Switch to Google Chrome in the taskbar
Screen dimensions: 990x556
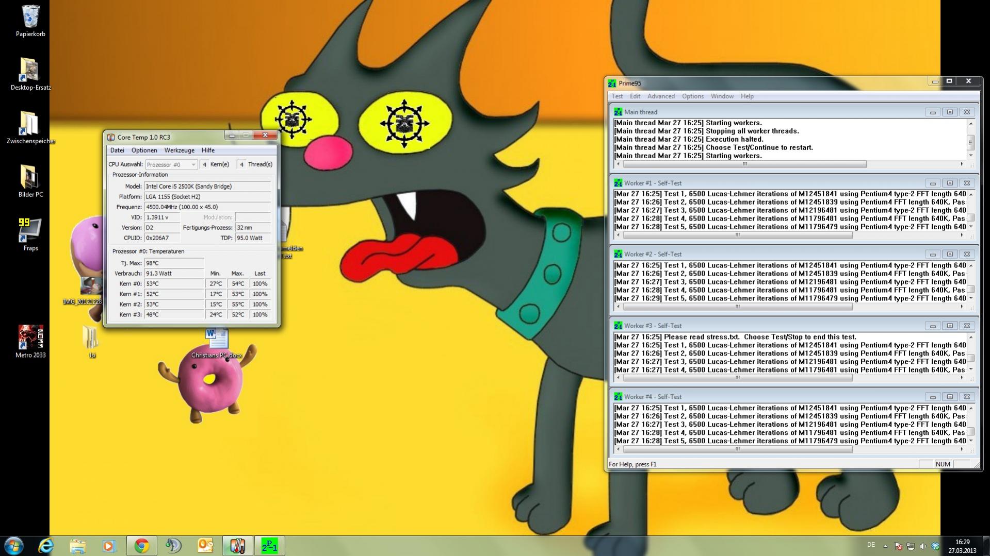(x=141, y=546)
